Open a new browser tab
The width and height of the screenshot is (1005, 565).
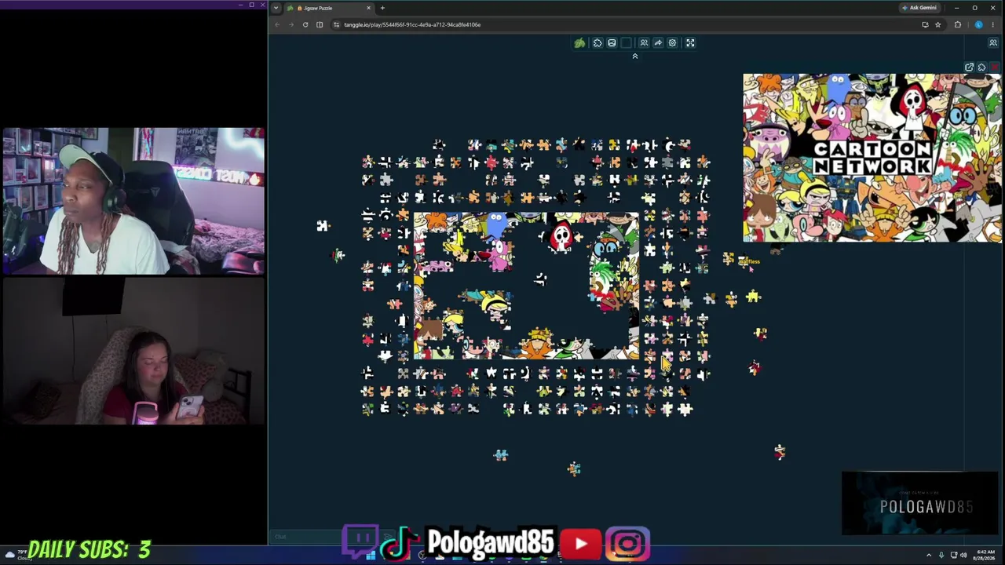click(x=382, y=8)
